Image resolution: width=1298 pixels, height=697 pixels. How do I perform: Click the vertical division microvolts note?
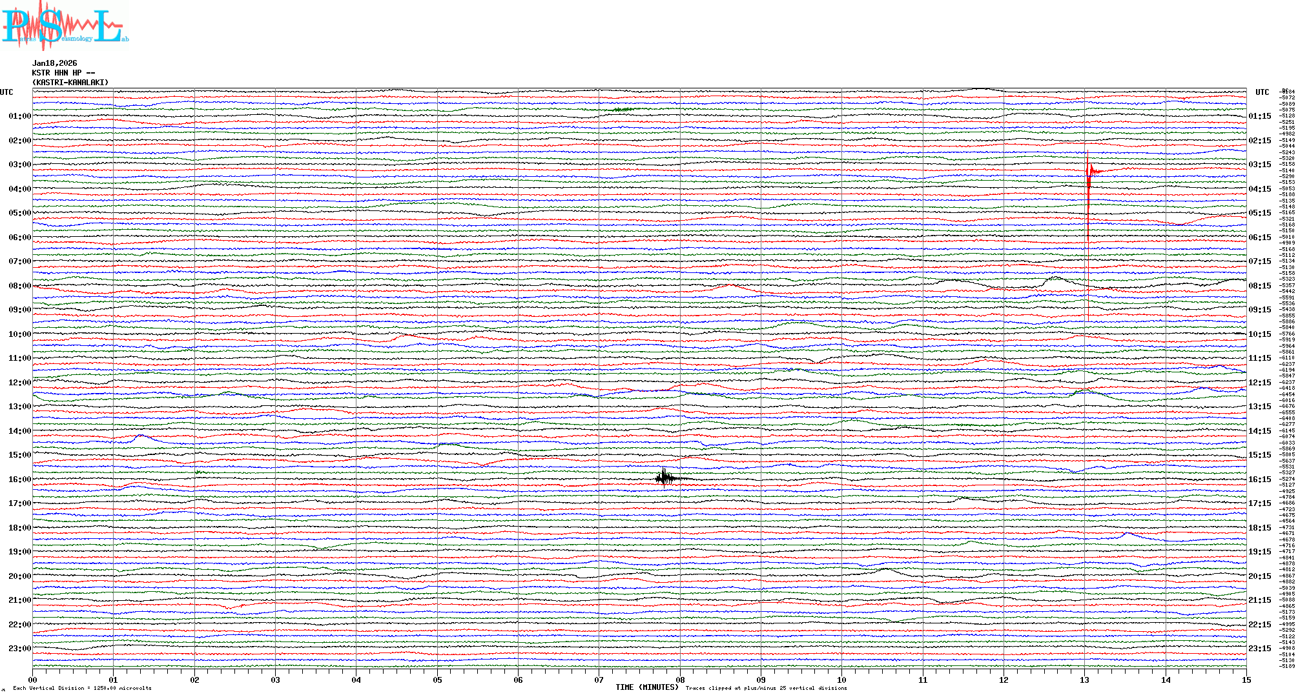click(x=82, y=688)
